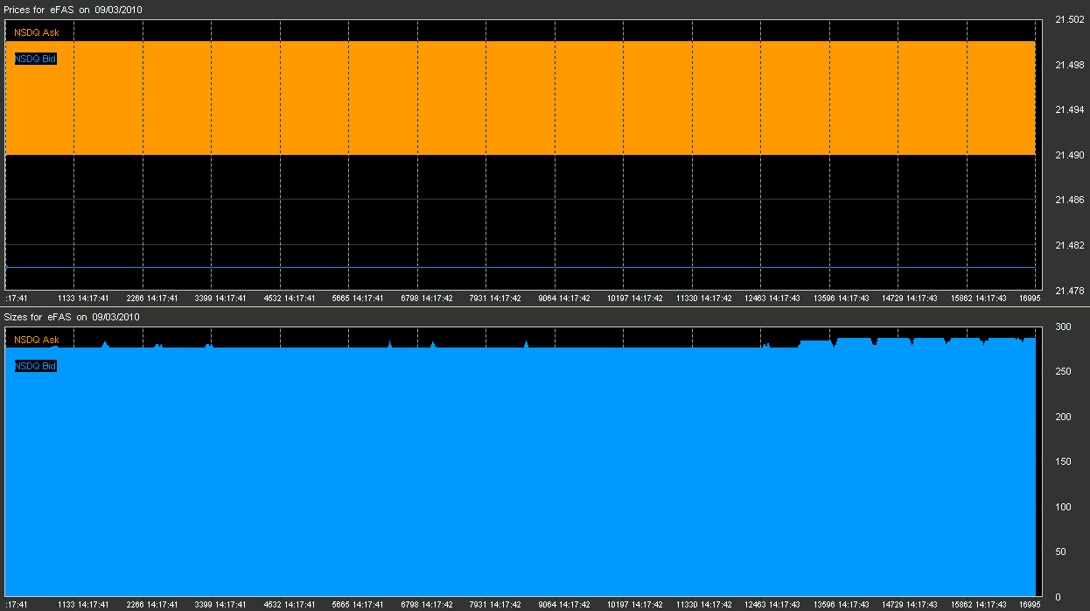
Task: Click '12463 14:17:43' under the Prices chart
Action: click(772, 298)
